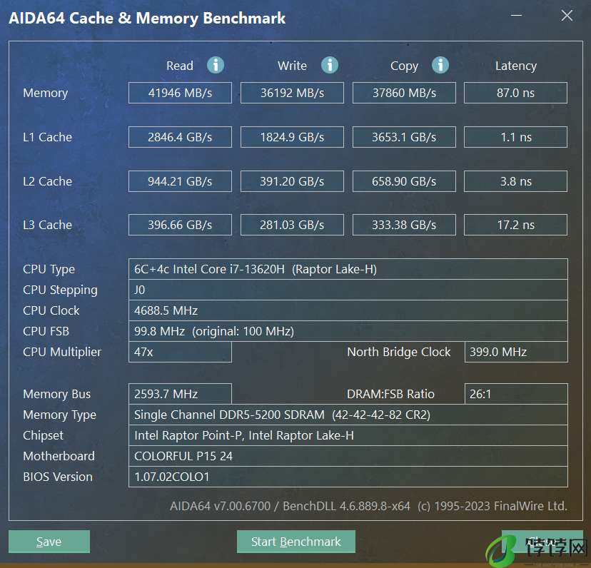Click the L3 Cache row label
The image size is (591, 568).
[x=48, y=225]
